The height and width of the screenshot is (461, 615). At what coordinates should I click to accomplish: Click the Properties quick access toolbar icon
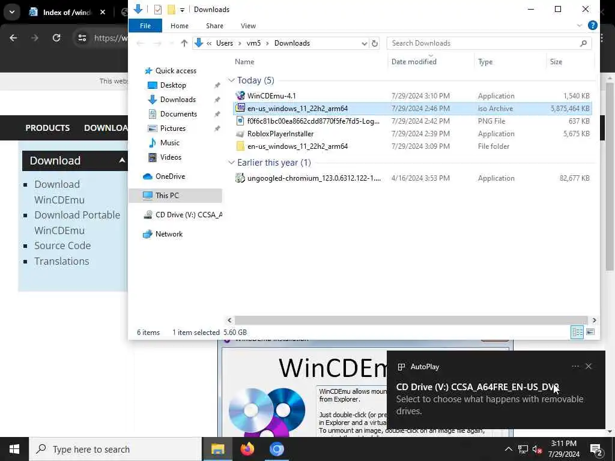(x=158, y=10)
